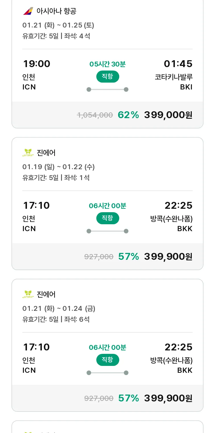Tap the 직항 badge on Kota Kinabalu flight
The width and height of the screenshot is (215, 433).
point(107,77)
